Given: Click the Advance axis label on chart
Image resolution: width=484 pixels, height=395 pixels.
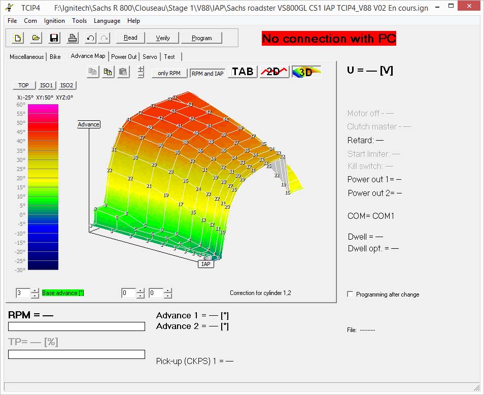Looking at the screenshot, I should (x=89, y=124).
